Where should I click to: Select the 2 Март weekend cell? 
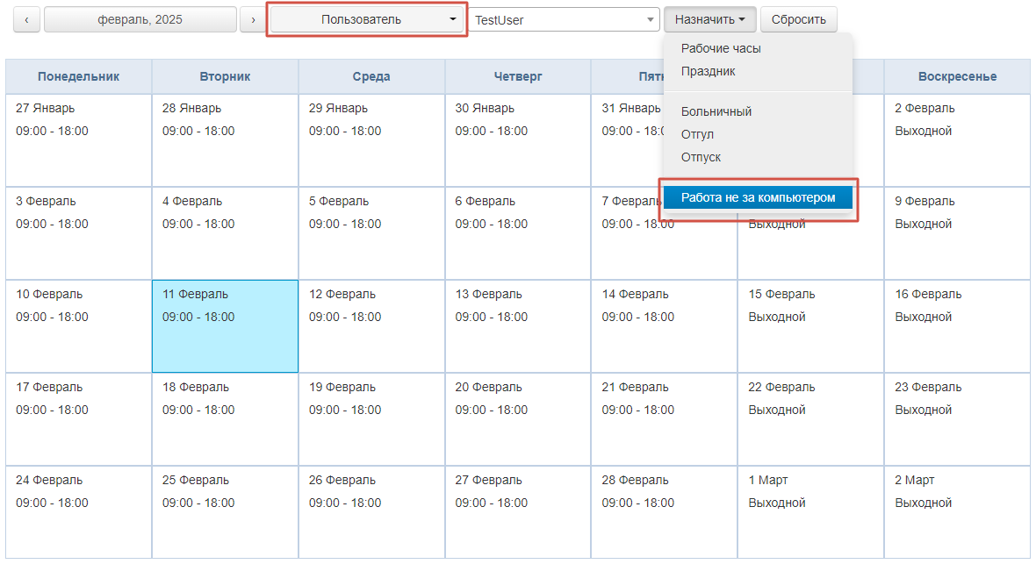pos(956,512)
